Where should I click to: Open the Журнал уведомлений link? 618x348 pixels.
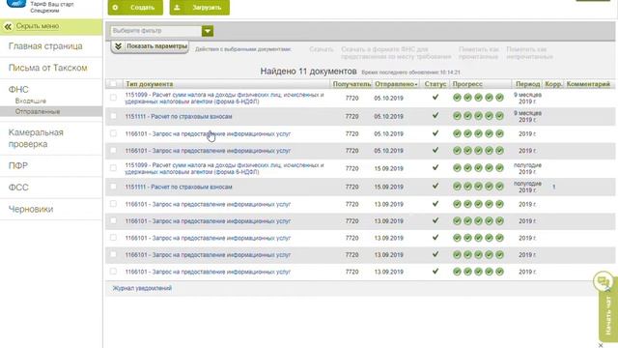(142, 288)
